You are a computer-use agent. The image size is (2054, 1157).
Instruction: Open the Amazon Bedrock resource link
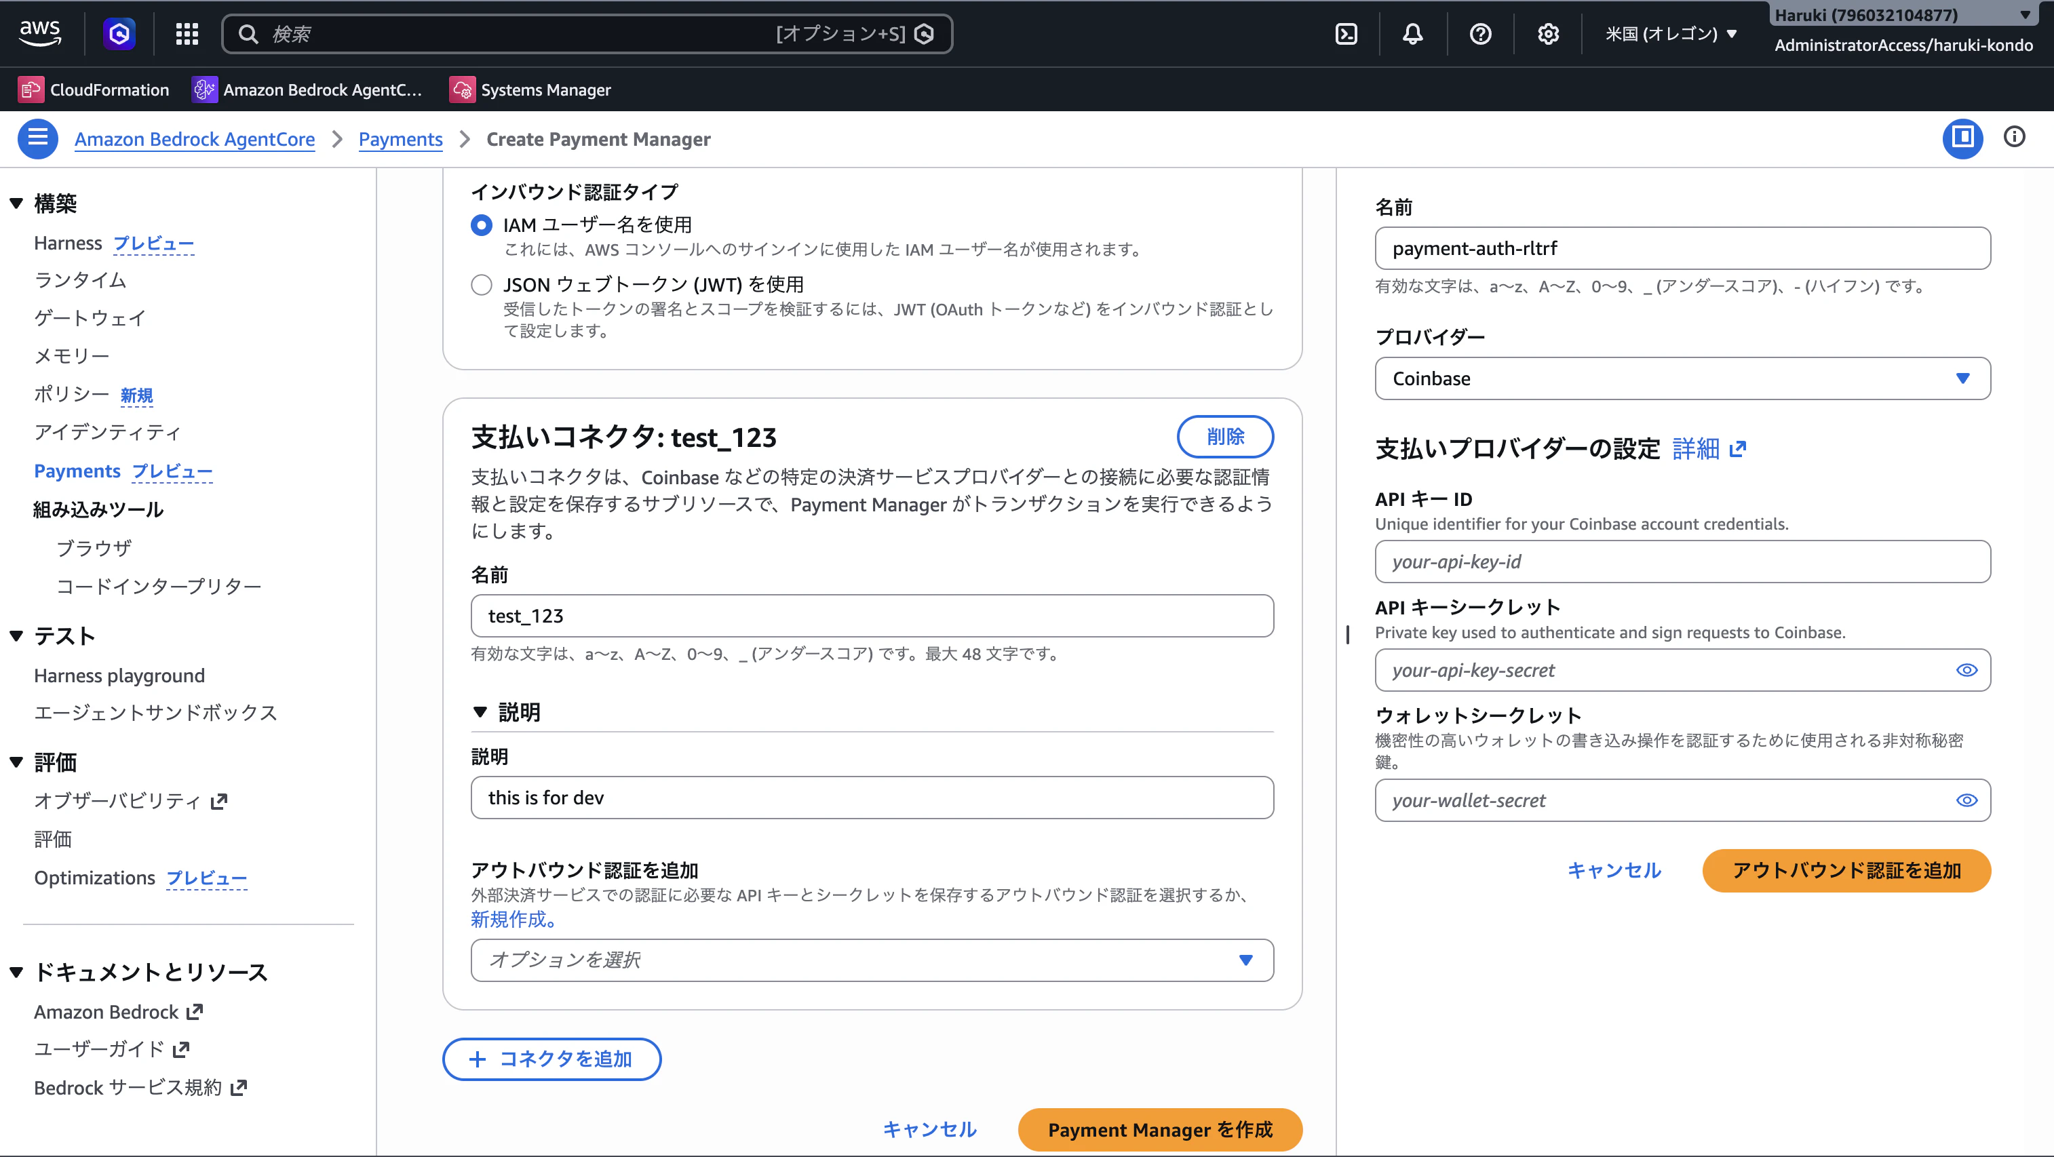pos(119,1011)
